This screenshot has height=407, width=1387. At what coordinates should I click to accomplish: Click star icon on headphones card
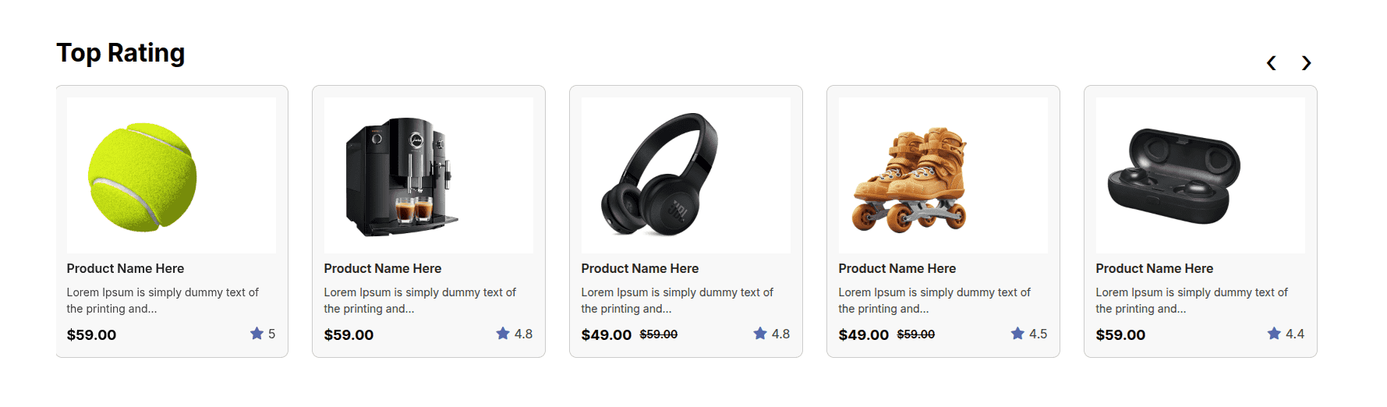point(760,334)
